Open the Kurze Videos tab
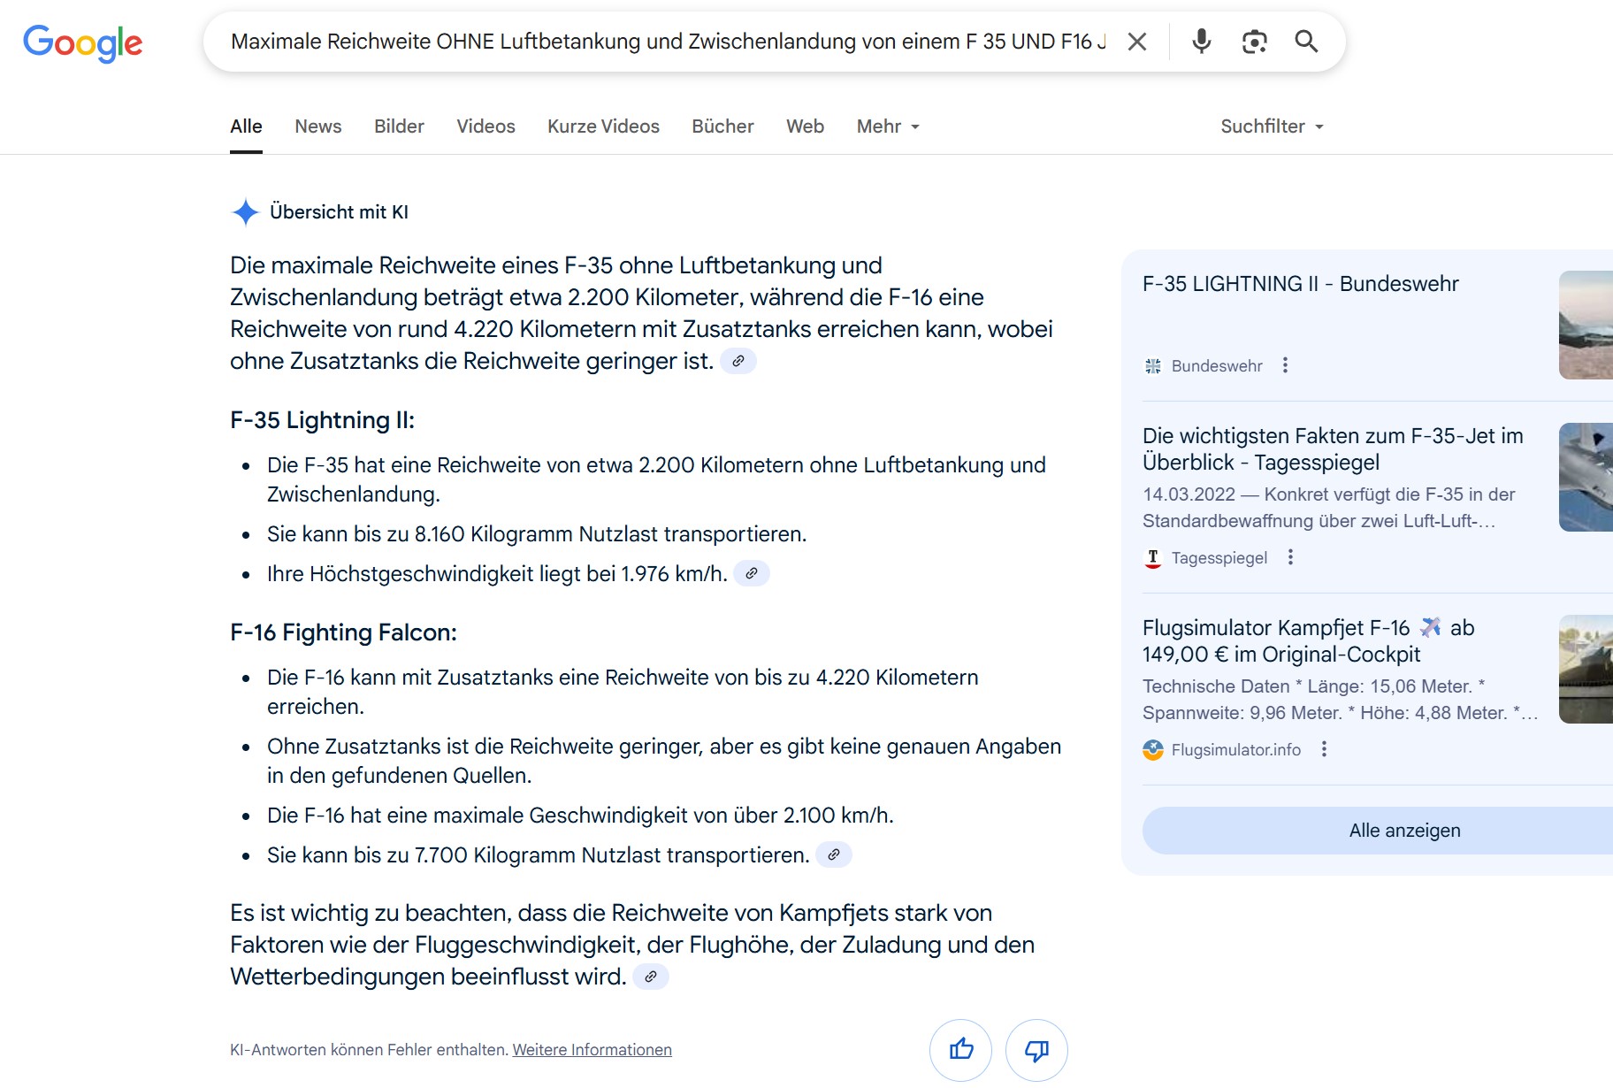The width and height of the screenshot is (1613, 1088). [x=603, y=126]
